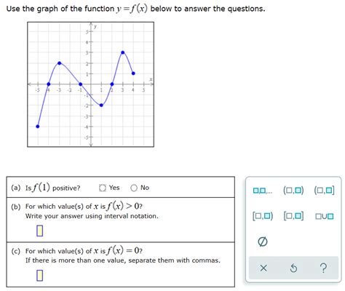
Task: Open help with the question mark icon
Action: [x=323, y=268]
